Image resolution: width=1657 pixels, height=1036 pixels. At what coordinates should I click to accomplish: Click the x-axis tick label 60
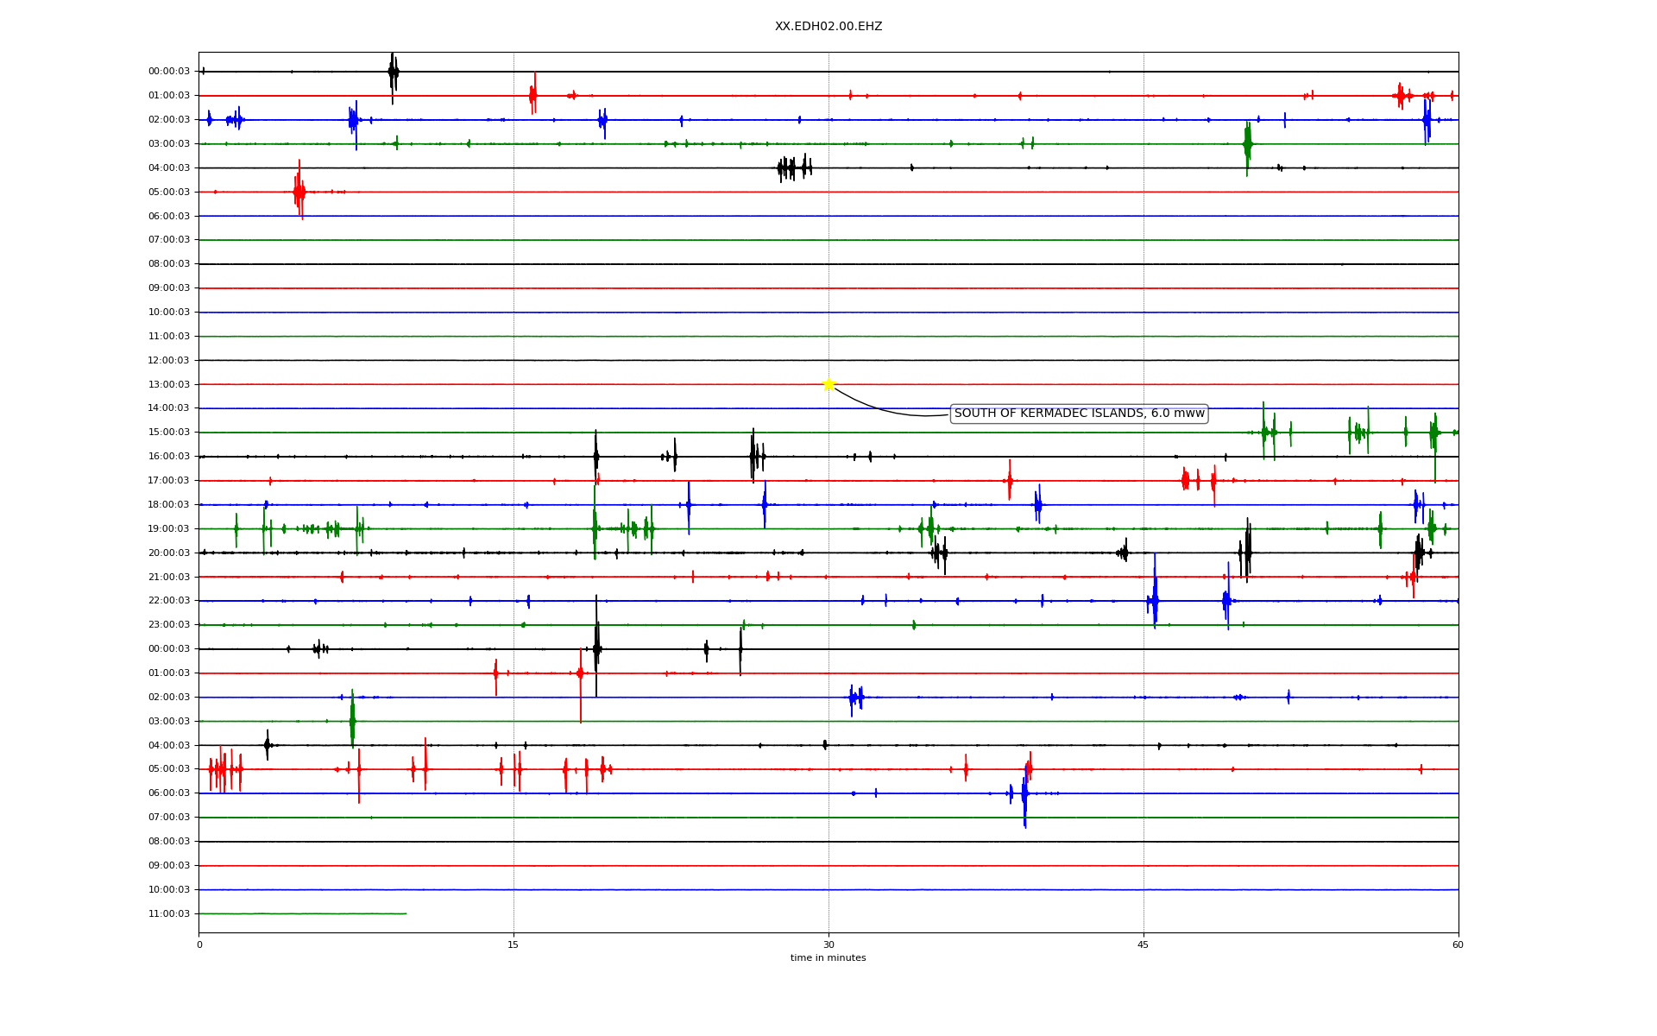[1458, 944]
